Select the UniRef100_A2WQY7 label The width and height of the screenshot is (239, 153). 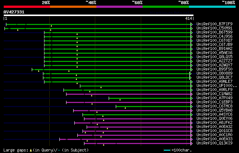214,65
